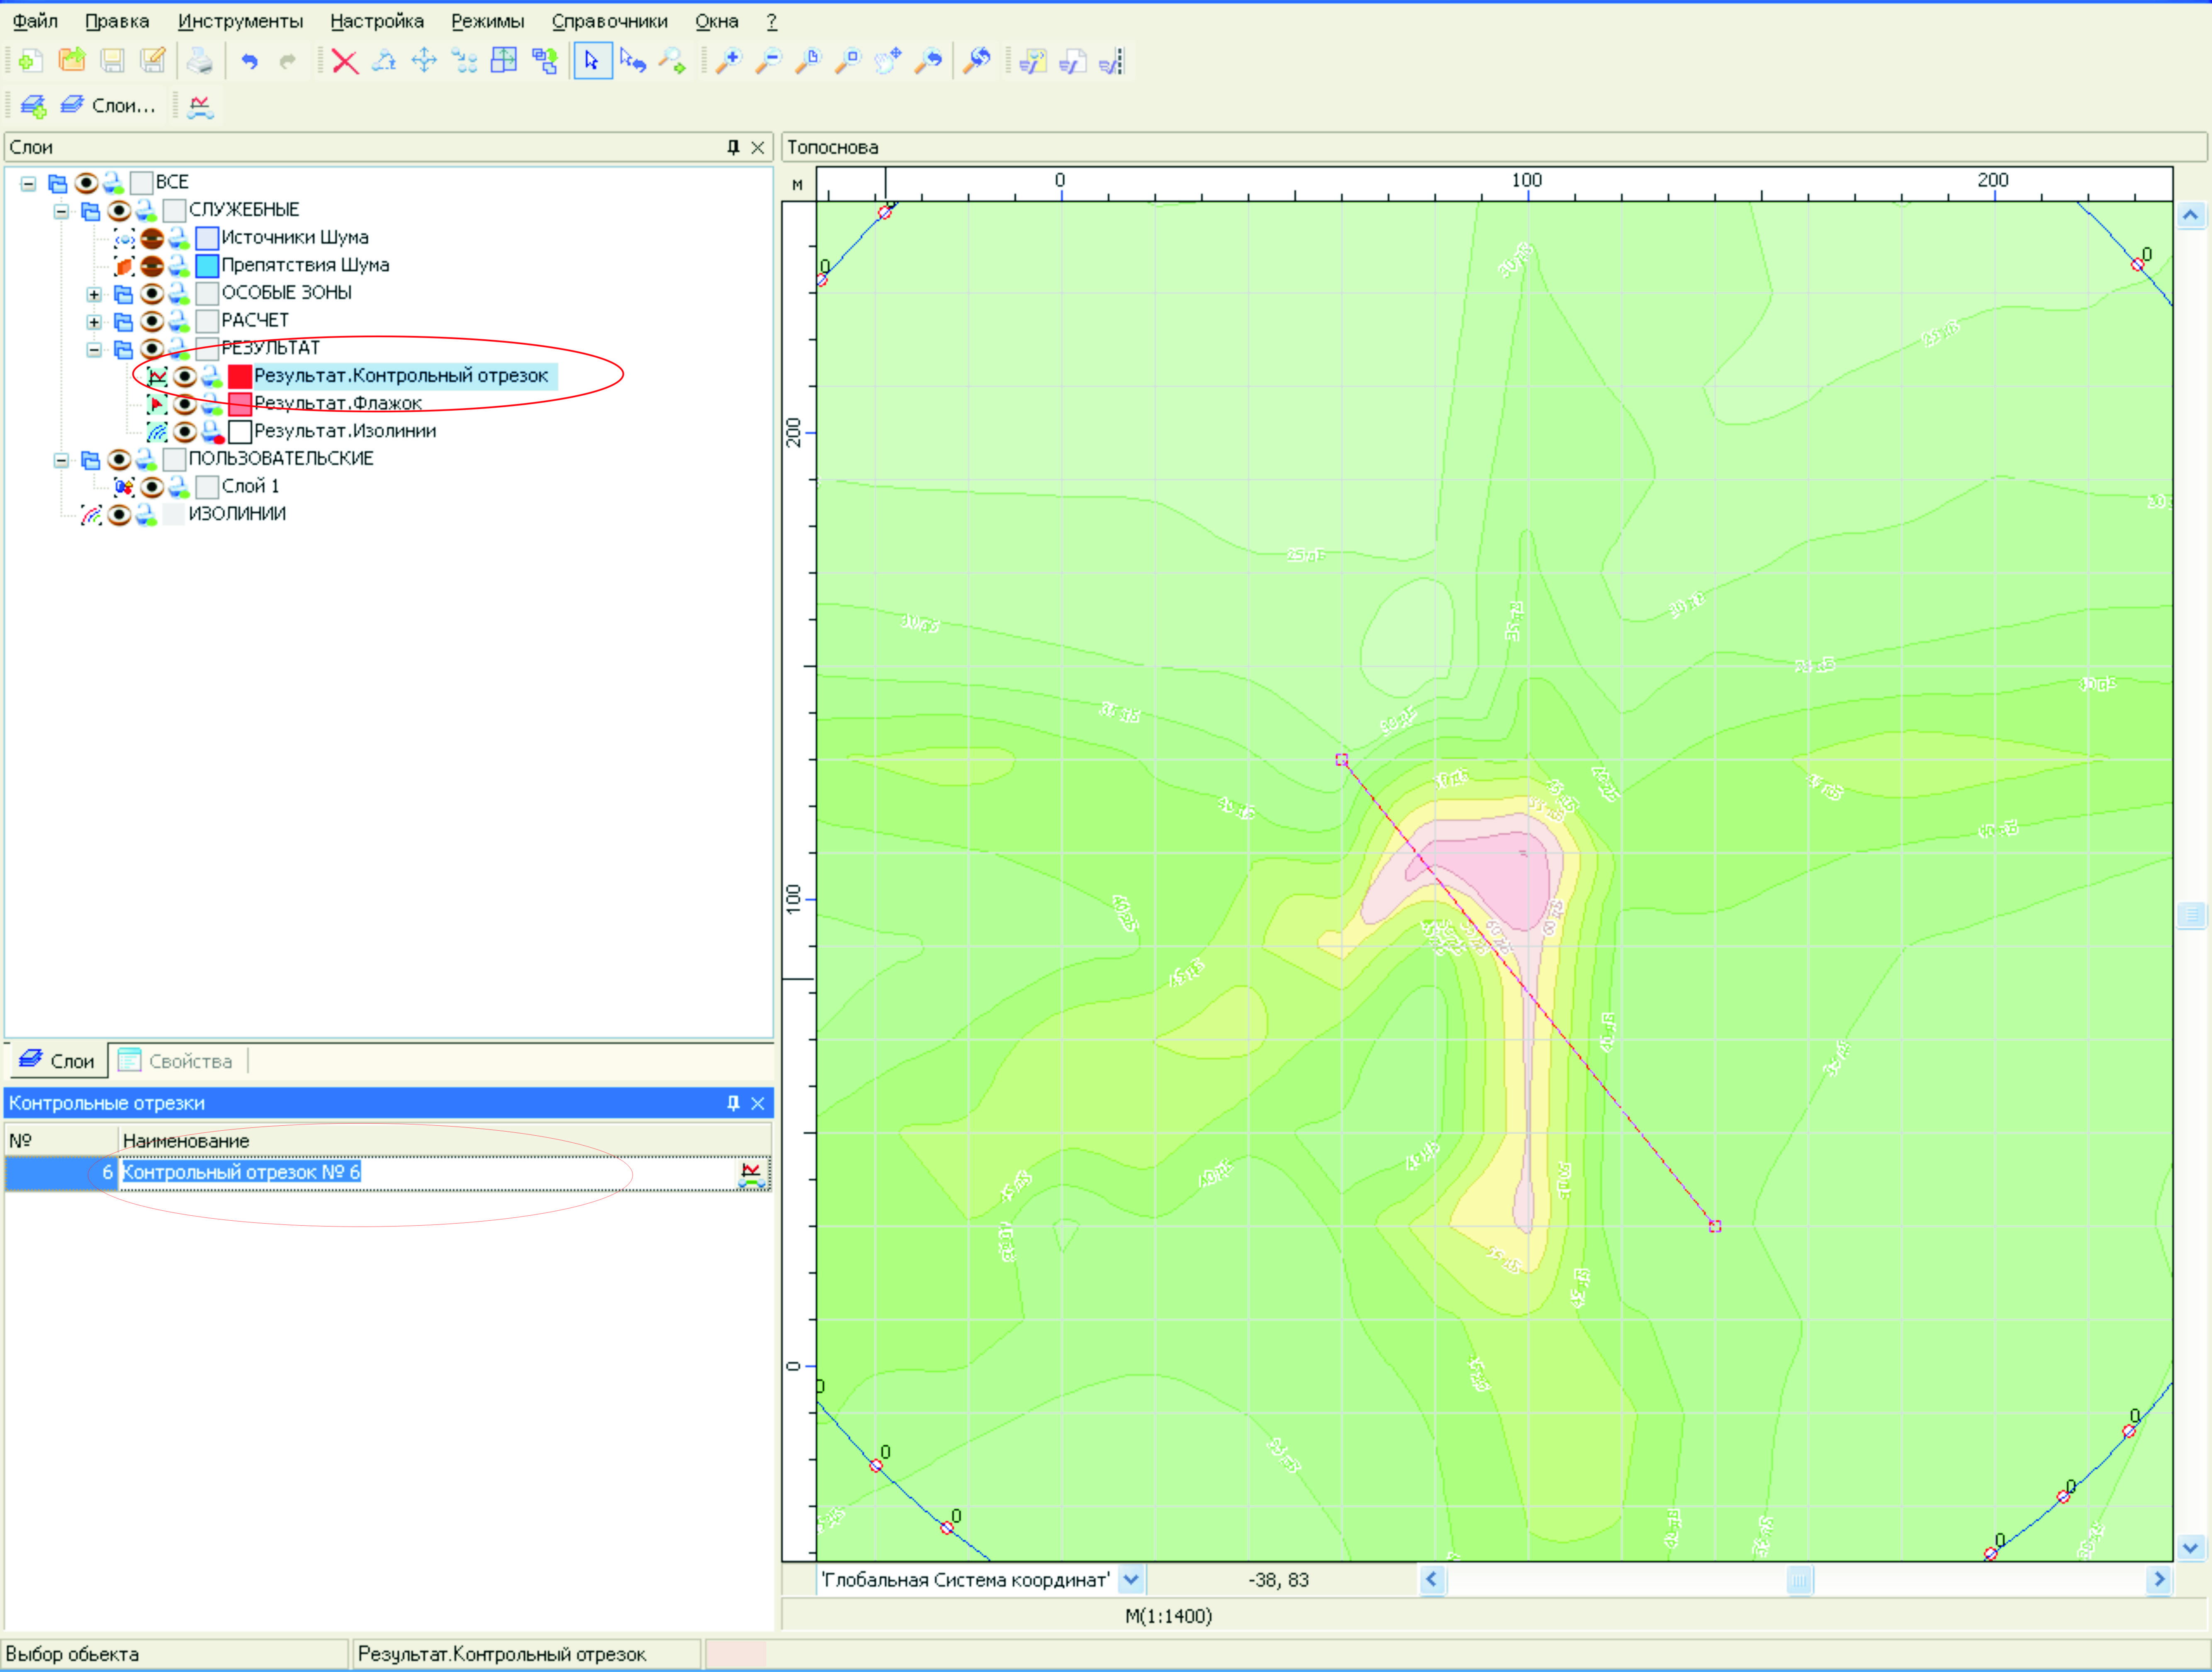Open the Глобальная Система координат dropdown
This screenshot has height=1672, width=2212.
point(1131,1580)
